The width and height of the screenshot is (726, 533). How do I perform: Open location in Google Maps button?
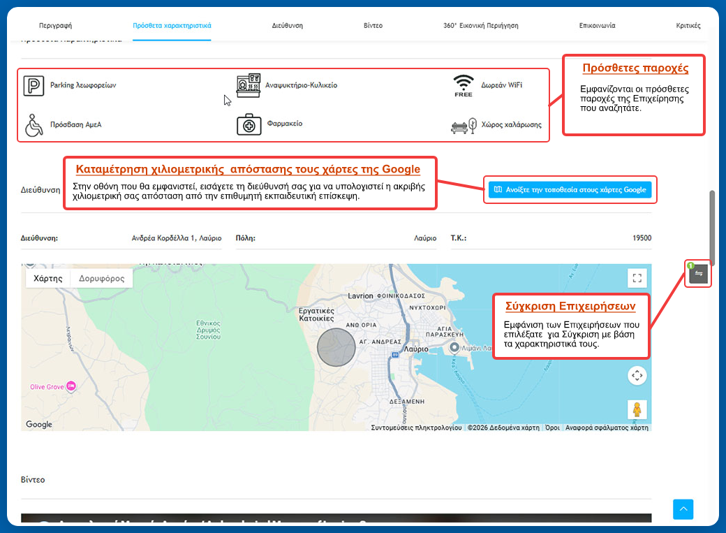[570, 189]
